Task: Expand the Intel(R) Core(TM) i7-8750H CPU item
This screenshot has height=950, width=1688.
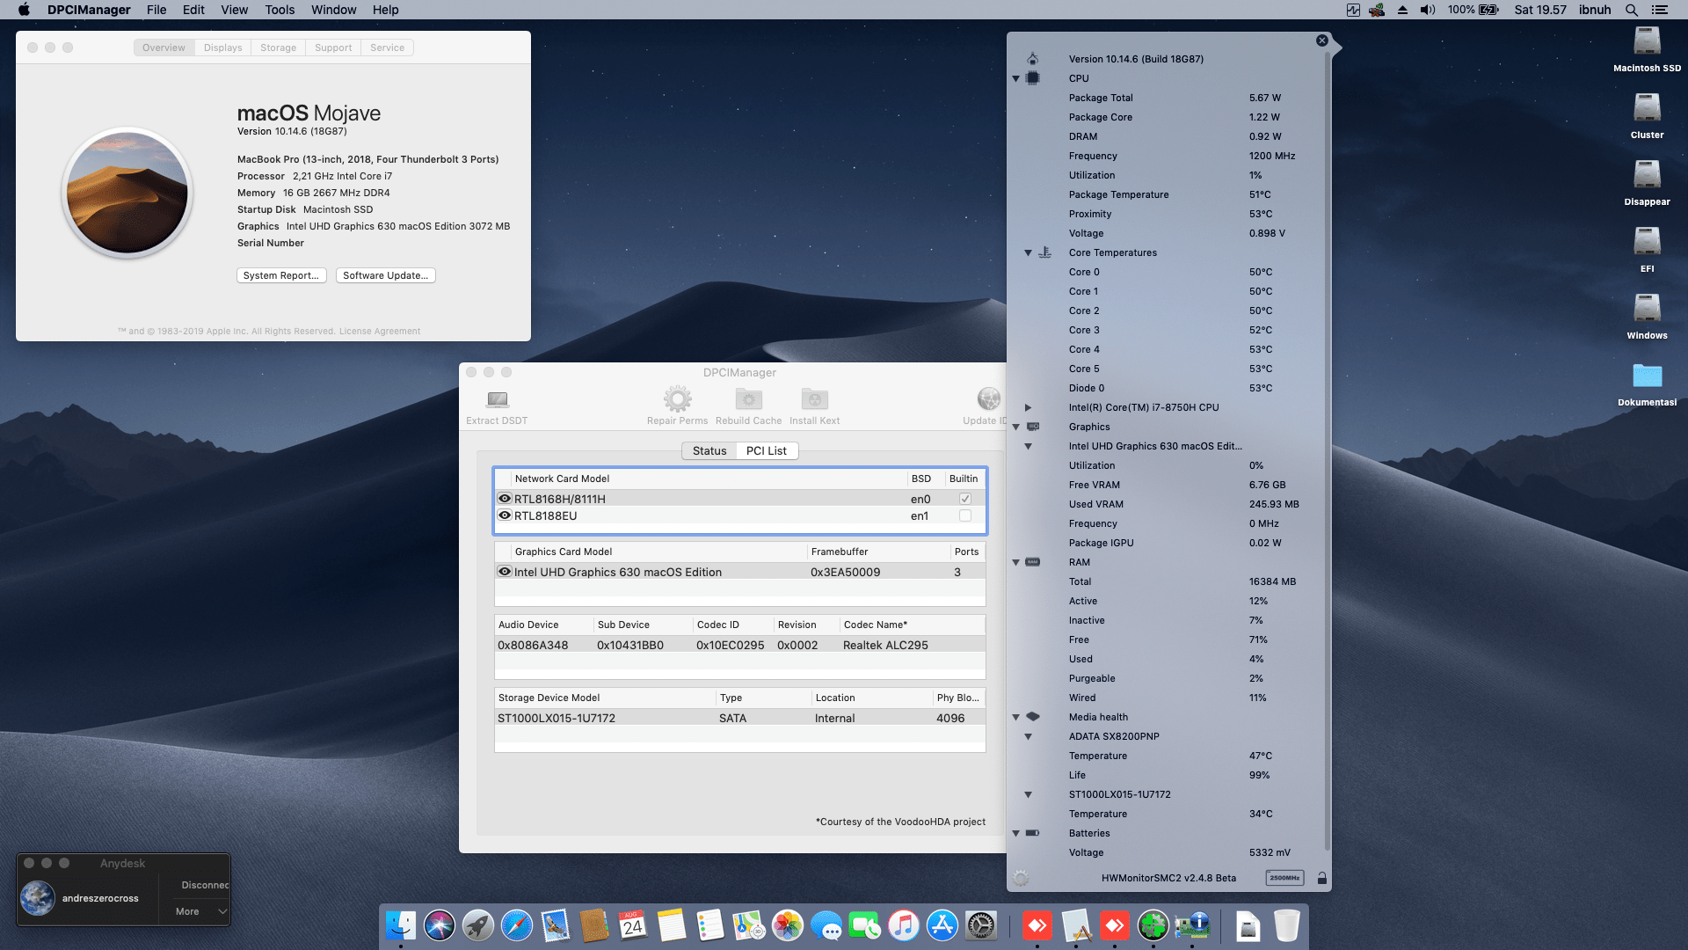Action: click(x=1028, y=407)
